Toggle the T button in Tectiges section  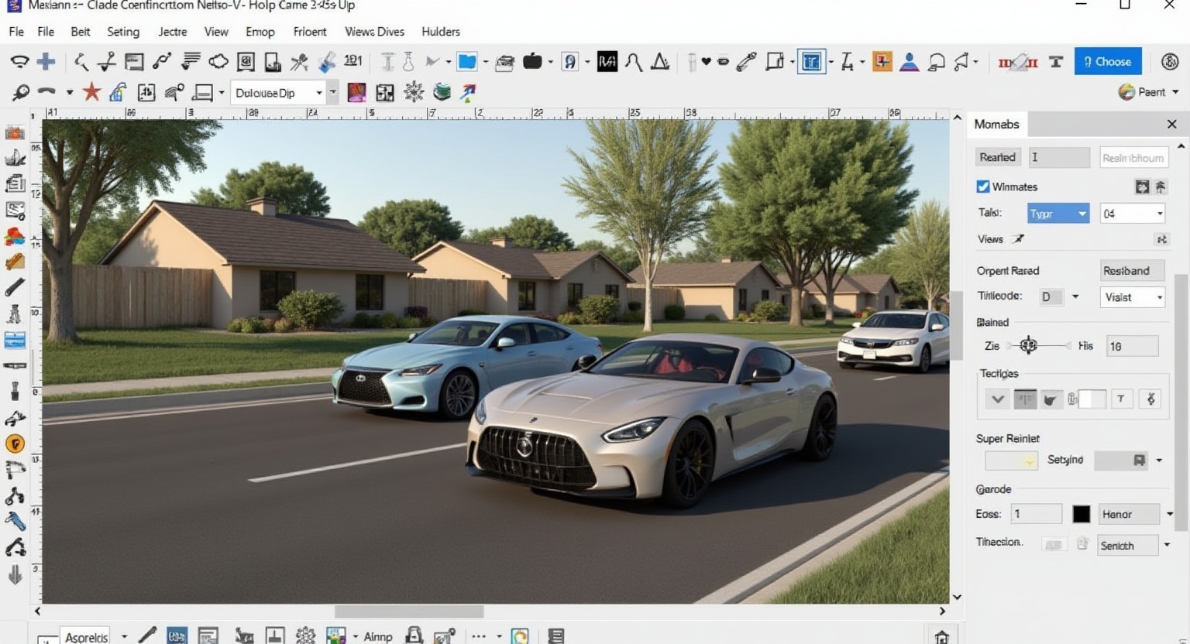(x=1120, y=399)
